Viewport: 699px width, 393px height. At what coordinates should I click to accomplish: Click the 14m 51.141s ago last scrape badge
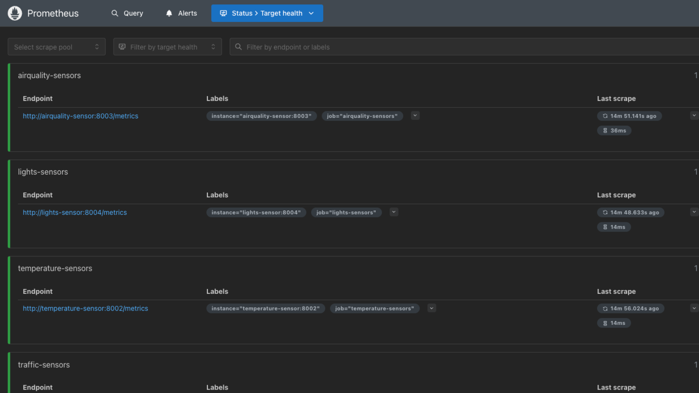(629, 116)
